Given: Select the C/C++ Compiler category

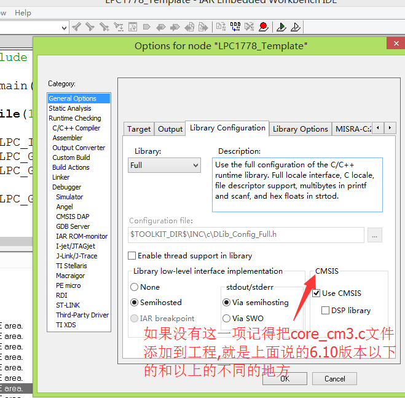Looking at the screenshot, I should 79,128.
